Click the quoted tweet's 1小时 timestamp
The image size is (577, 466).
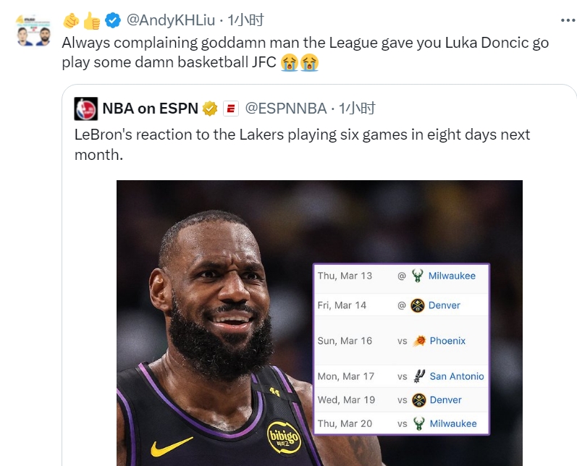(358, 109)
